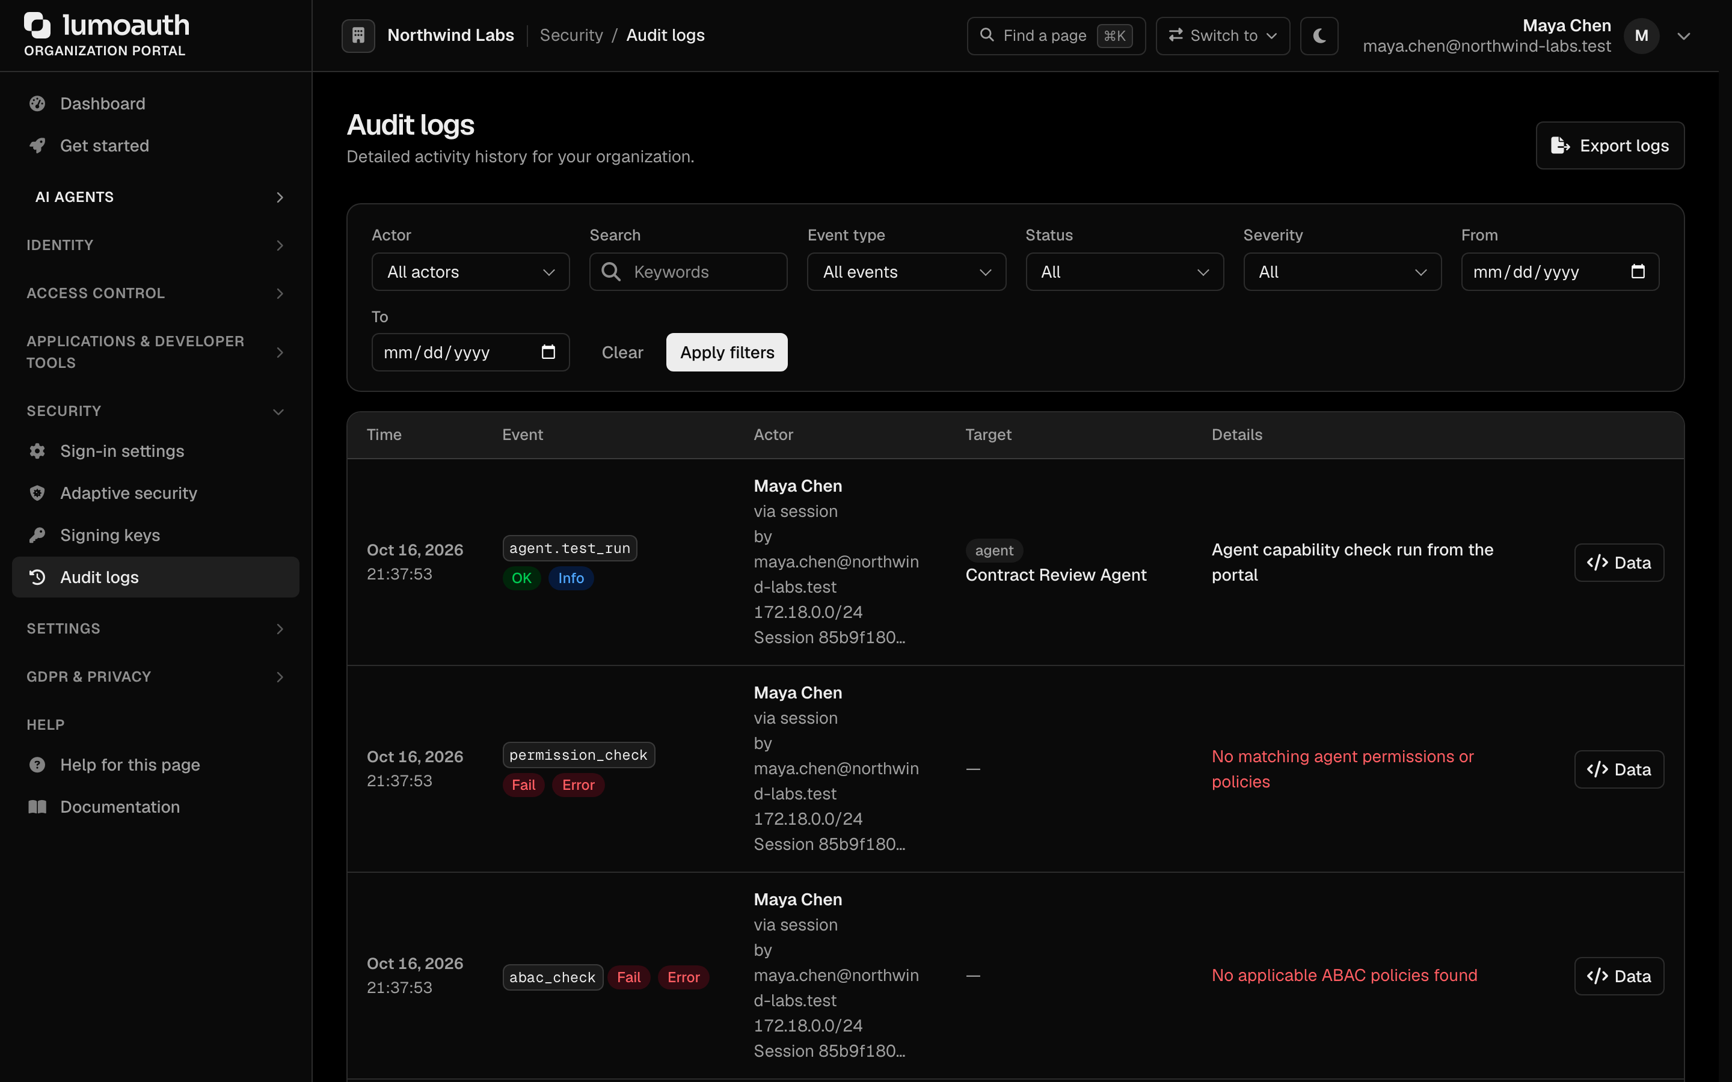The image size is (1732, 1082).
Task: Click the Apply filters button
Action: pos(726,352)
